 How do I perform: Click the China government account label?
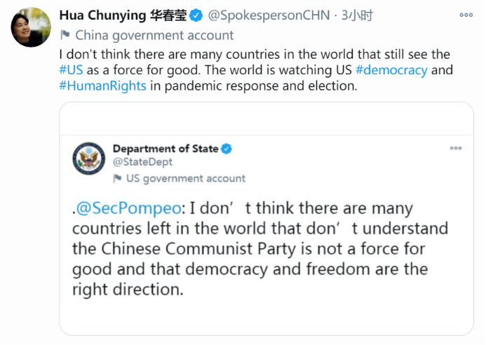click(x=154, y=35)
